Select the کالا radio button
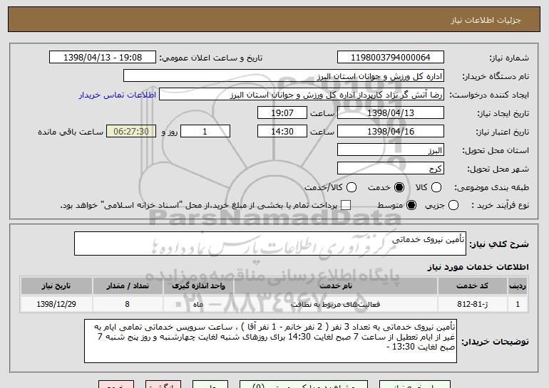 (x=436, y=187)
